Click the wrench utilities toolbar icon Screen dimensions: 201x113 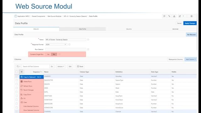click(x=169, y=16)
